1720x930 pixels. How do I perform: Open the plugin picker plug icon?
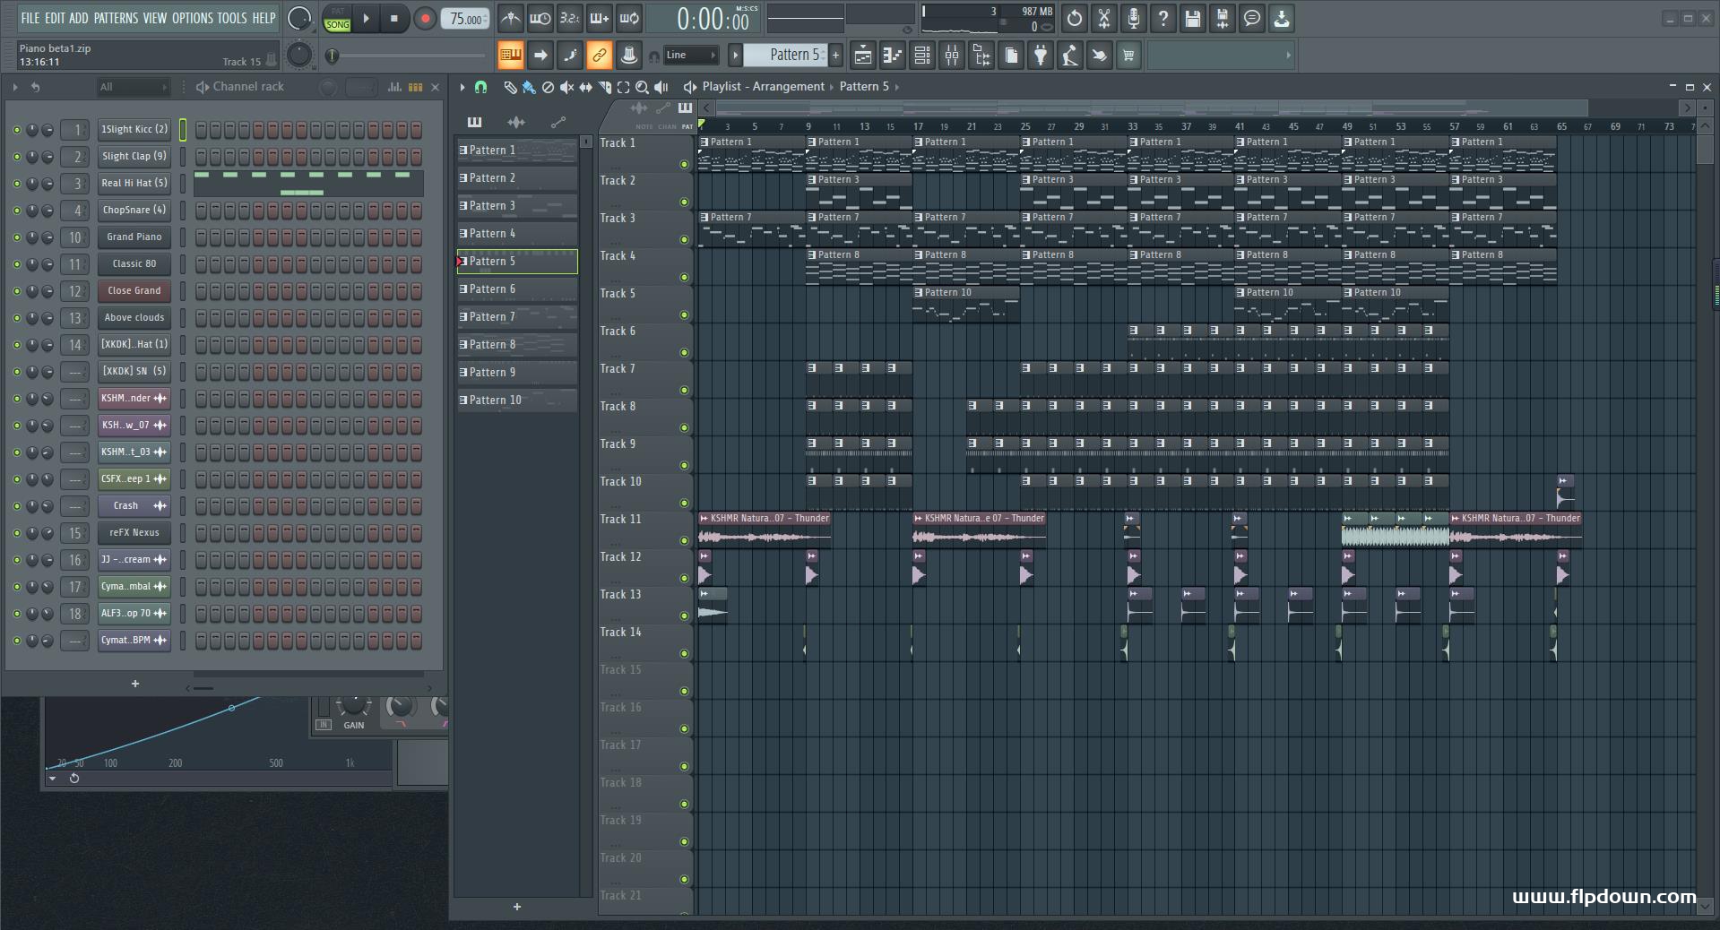(1041, 56)
